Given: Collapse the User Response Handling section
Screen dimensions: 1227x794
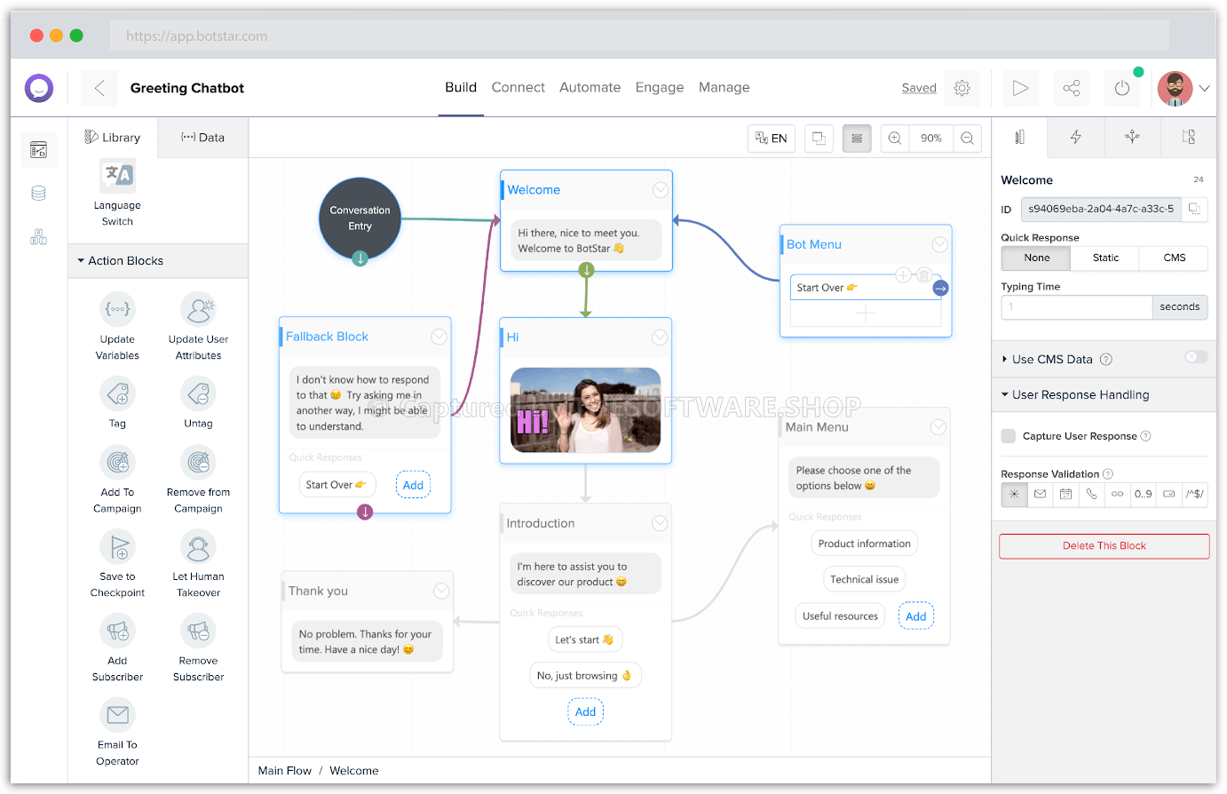Looking at the screenshot, I should coord(1005,394).
